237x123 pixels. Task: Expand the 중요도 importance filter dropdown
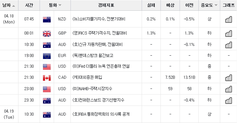(x=216, y=5)
